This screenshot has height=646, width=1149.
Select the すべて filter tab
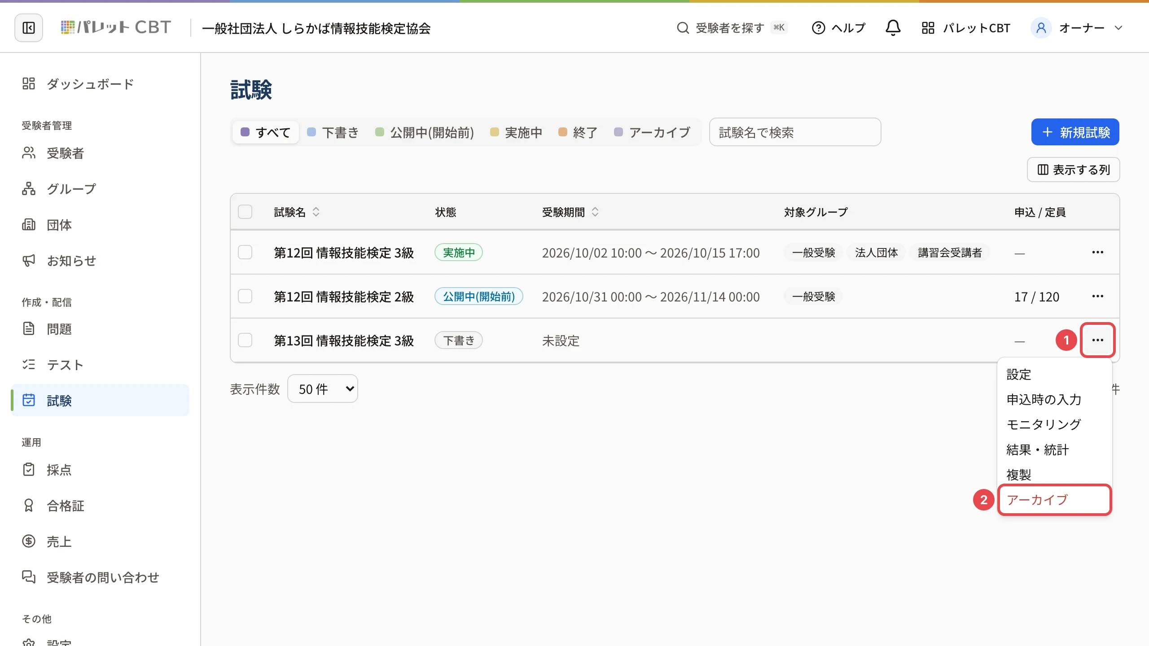click(x=266, y=132)
